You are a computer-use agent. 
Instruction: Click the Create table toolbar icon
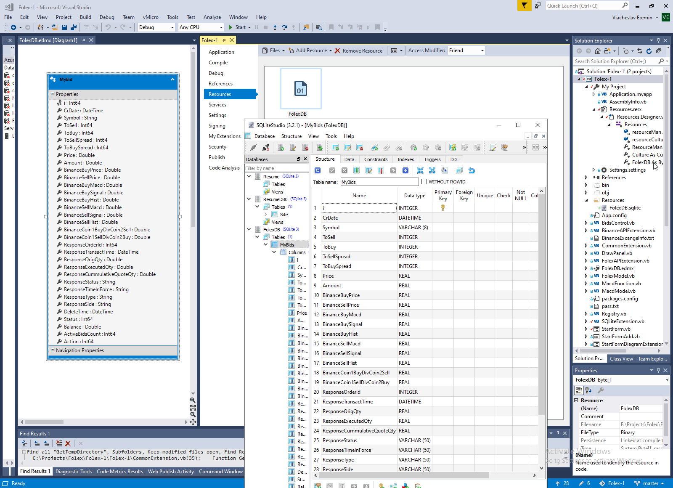[x=335, y=147]
